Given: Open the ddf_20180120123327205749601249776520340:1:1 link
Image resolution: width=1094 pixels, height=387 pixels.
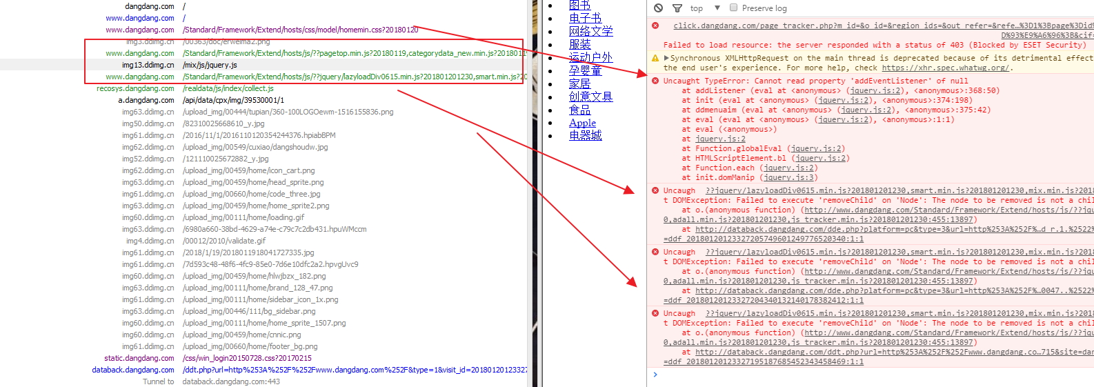Looking at the screenshot, I should [764, 239].
